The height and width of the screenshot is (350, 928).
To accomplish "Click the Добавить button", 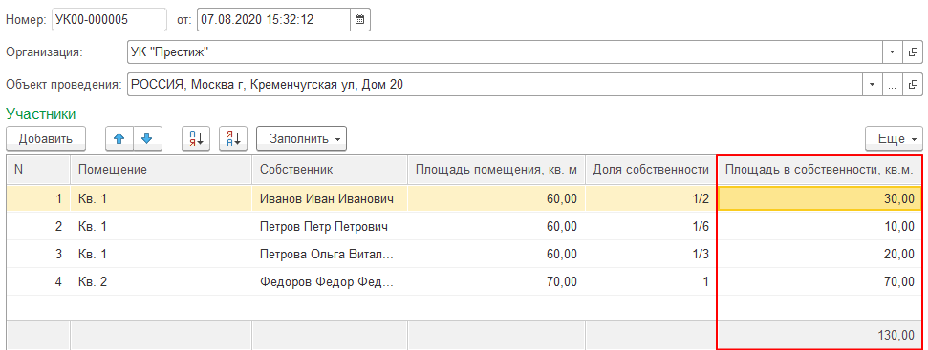I will tap(46, 138).
